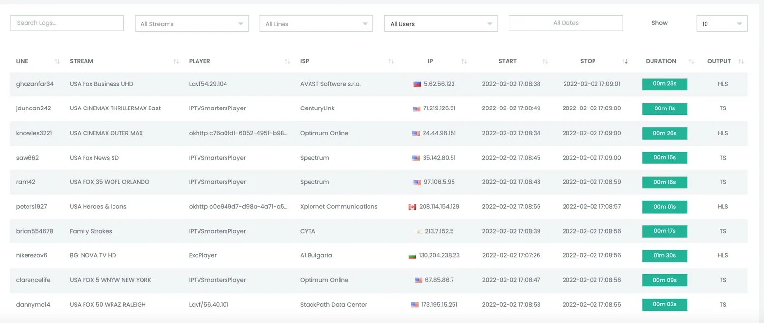Click Bulgarian flag beside 130.204.238.23

412,256
